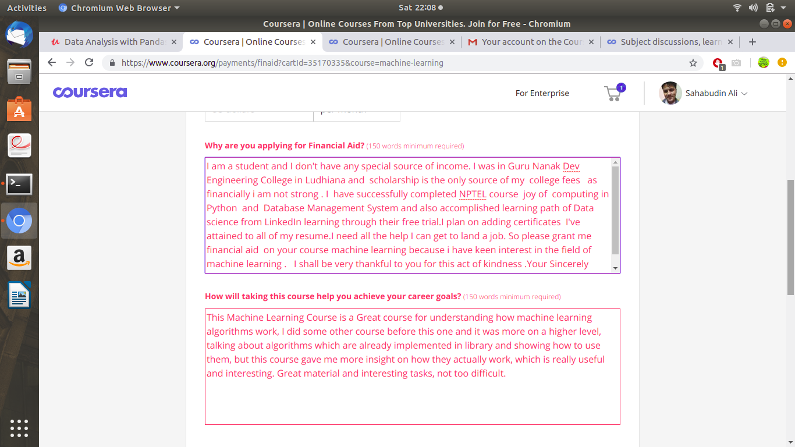Open the shopping cart
The width and height of the screenshot is (795, 447).
click(x=613, y=93)
